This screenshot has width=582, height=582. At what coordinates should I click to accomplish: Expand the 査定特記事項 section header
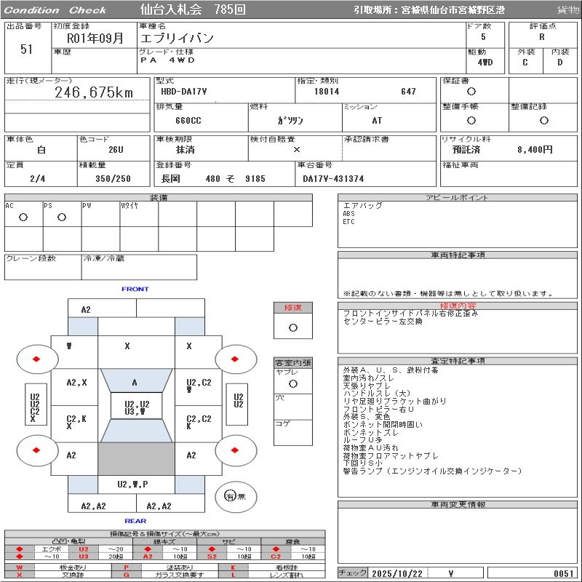tap(458, 361)
